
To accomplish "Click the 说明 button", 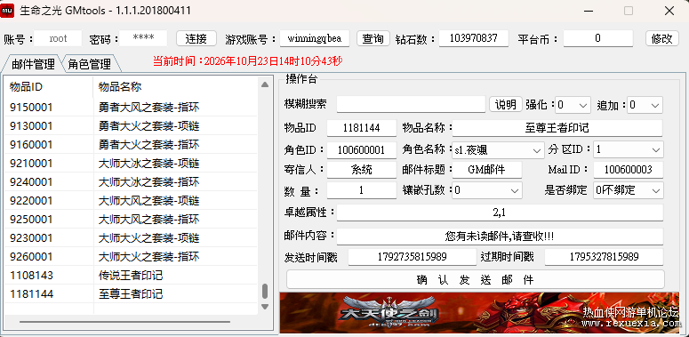I will 506,105.
